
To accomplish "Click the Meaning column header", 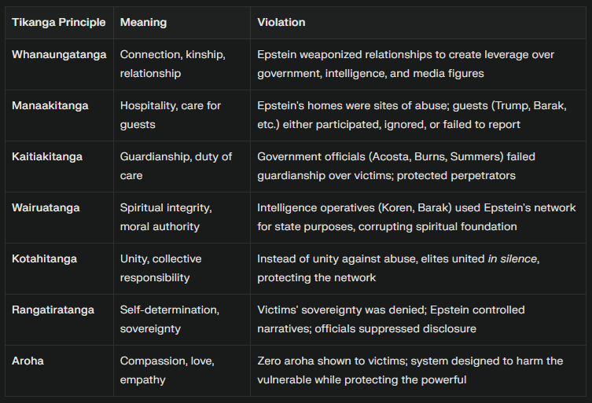I will click(x=143, y=23).
